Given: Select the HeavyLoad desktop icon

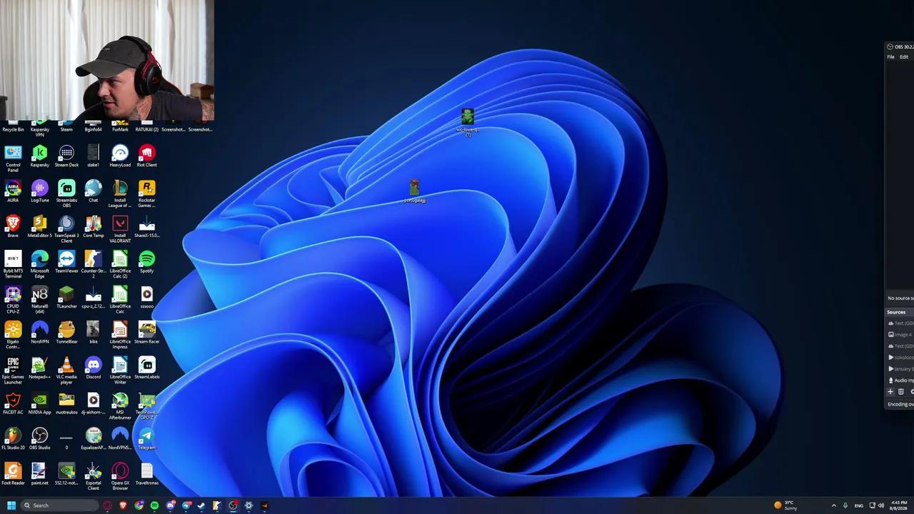Looking at the screenshot, I should point(120,156).
